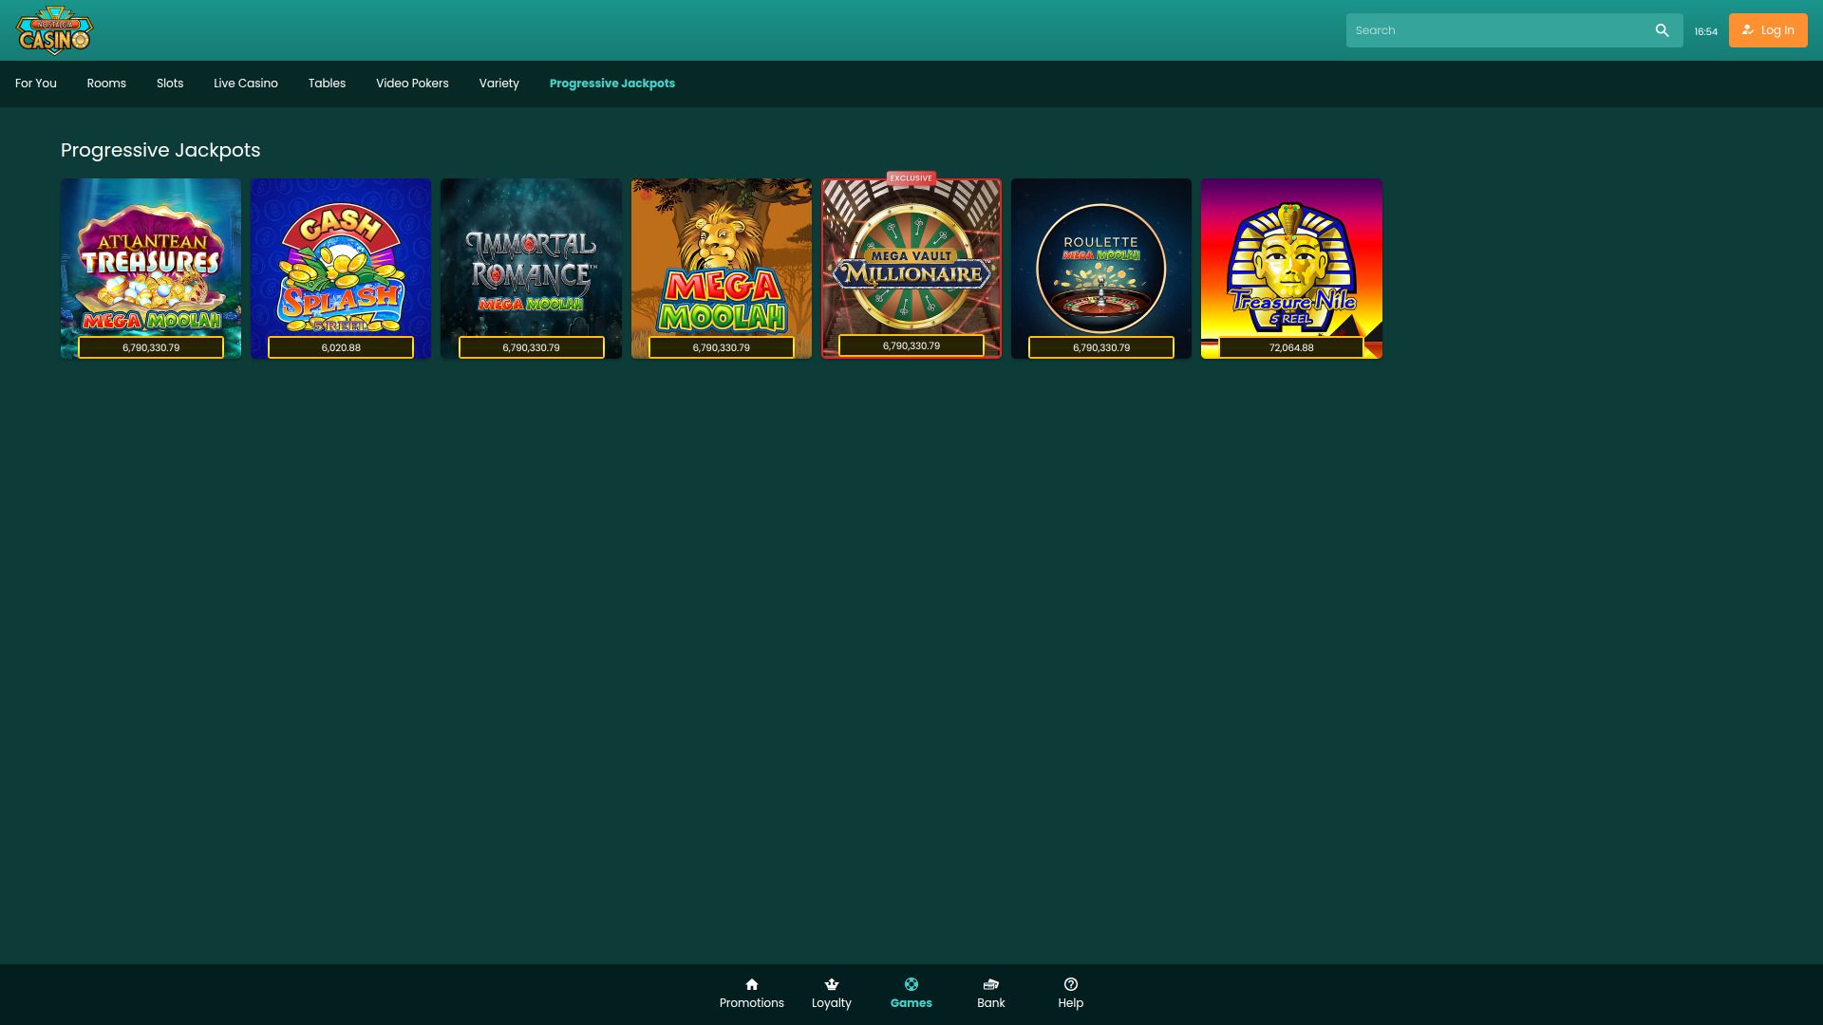Image resolution: width=1823 pixels, height=1025 pixels.
Task: Click the Log In person icon
Action: [1748, 29]
